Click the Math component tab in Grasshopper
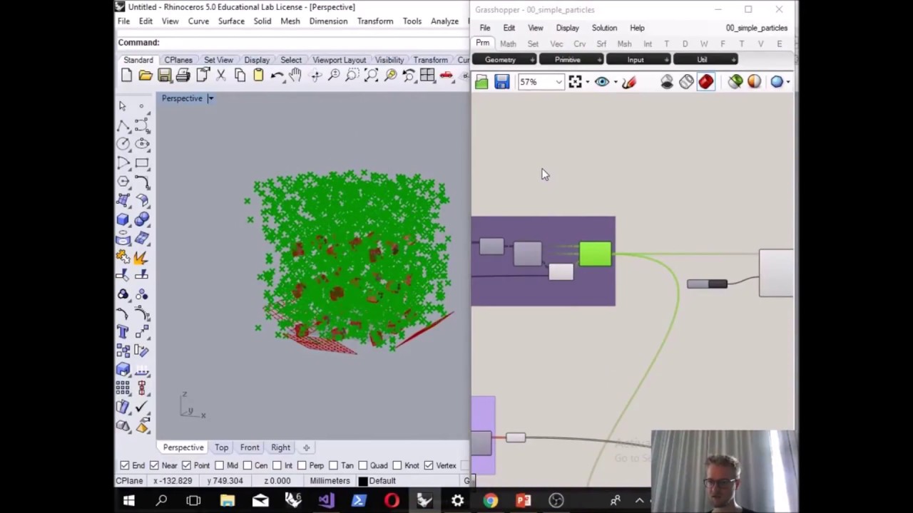913x513 pixels. (508, 44)
